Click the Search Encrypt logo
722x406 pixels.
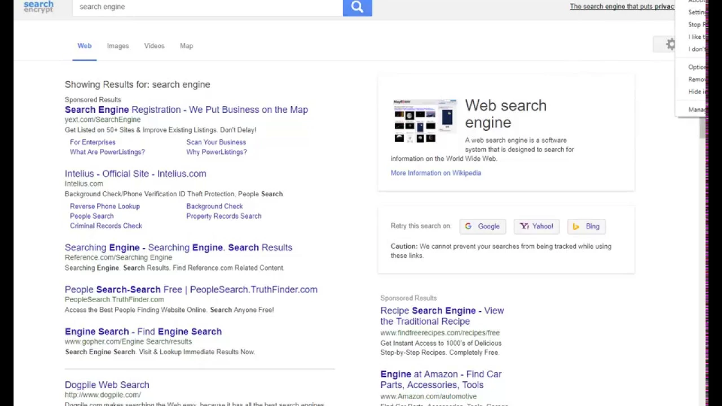pyautogui.click(x=38, y=6)
